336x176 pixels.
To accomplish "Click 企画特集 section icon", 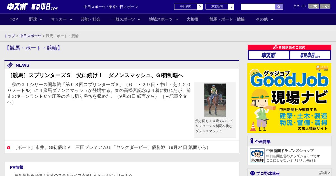I will (252, 141).
